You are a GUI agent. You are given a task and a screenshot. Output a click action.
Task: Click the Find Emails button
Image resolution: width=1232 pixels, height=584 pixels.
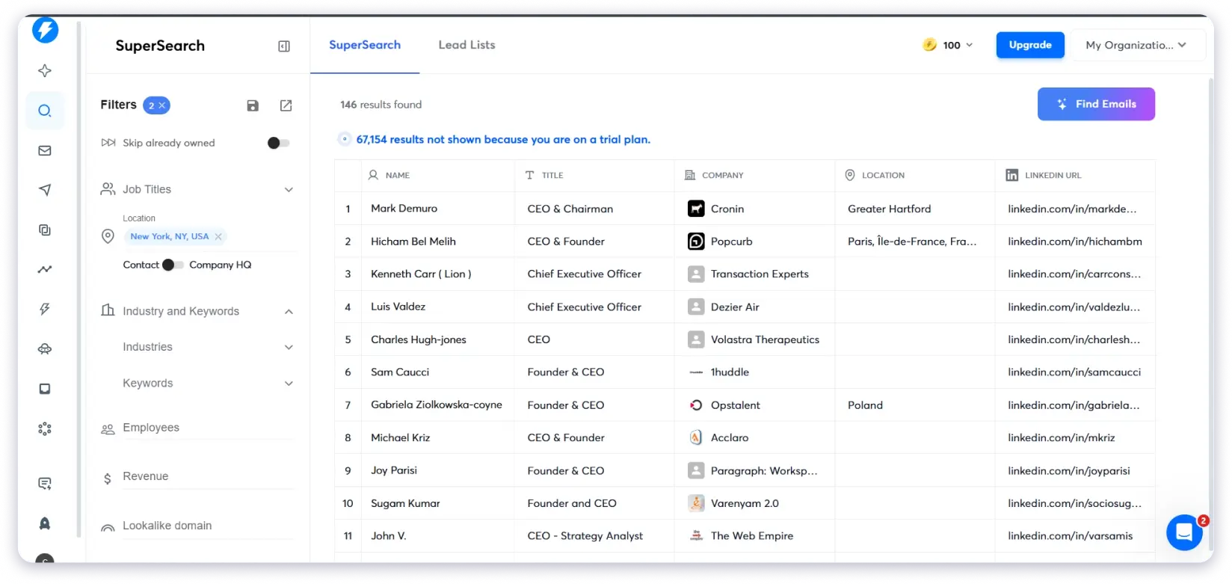coord(1095,104)
